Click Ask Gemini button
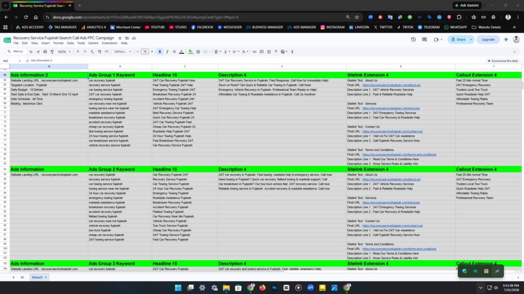The height and width of the screenshot is (294, 524). coord(467,5)
